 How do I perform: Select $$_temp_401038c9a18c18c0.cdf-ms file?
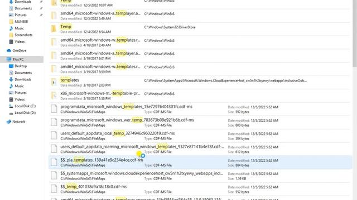tap(199, 189)
